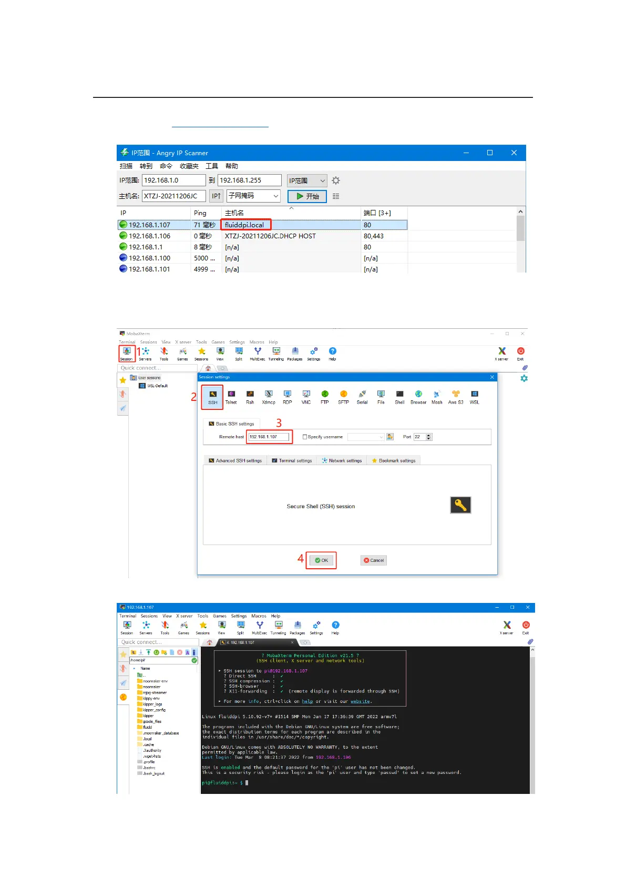Screen dimensions: 626x886
Task: Click Settings icon in 192.168.1.107 terminal window
Action: pyautogui.click(x=316, y=627)
